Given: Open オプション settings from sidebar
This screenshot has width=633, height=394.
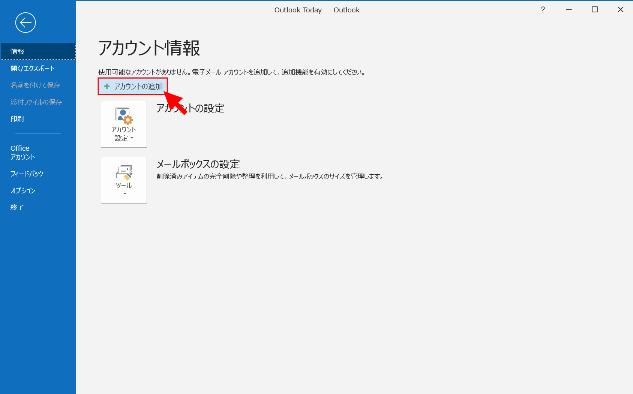Looking at the screenshot, I should (x=23, y=190).
